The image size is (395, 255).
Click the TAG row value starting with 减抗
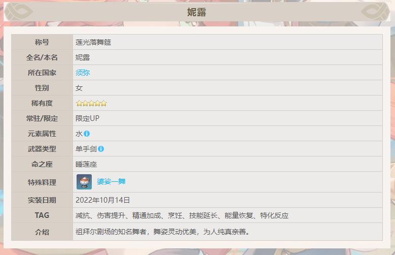pos(182,215)
